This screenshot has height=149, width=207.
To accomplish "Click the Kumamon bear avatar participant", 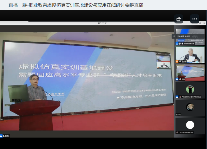I will pos(190,90).
